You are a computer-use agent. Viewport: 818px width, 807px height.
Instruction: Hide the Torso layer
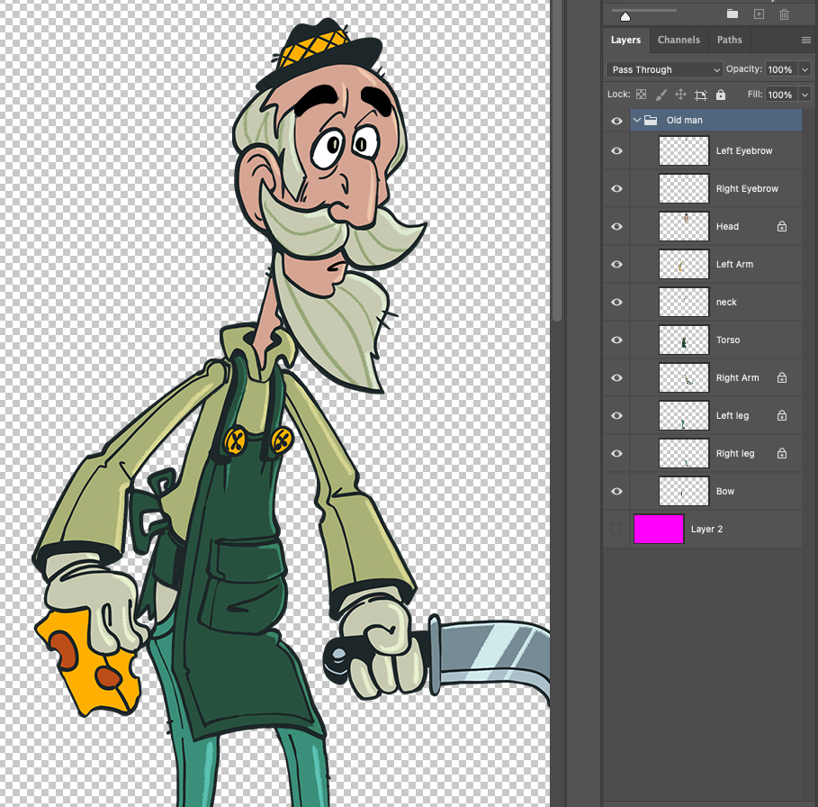[x=616, y=340]
